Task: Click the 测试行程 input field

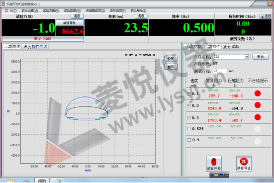Action: 220,71
